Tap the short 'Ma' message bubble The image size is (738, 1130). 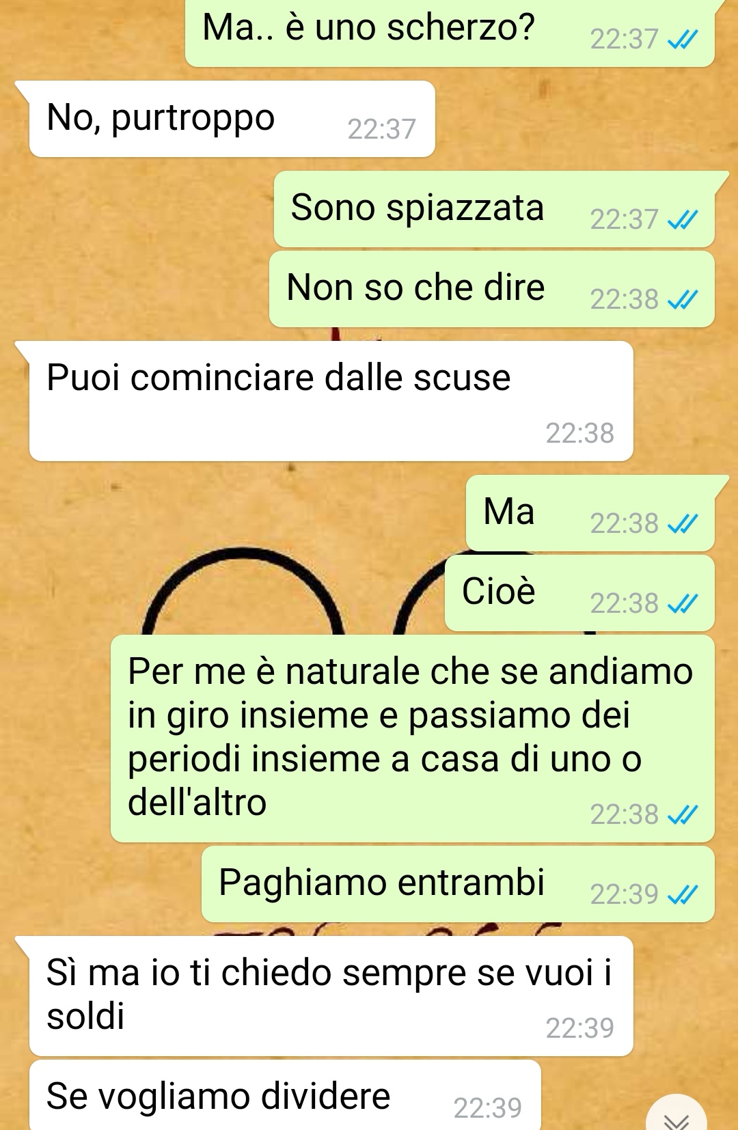pyautogui.click(x=590, y=513)
